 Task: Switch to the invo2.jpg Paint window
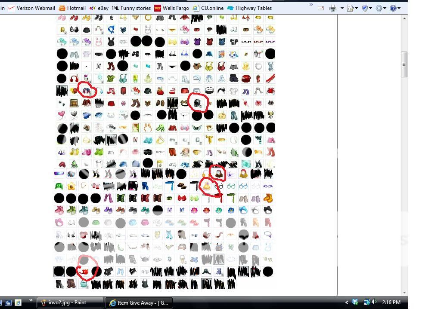point(69,302)
